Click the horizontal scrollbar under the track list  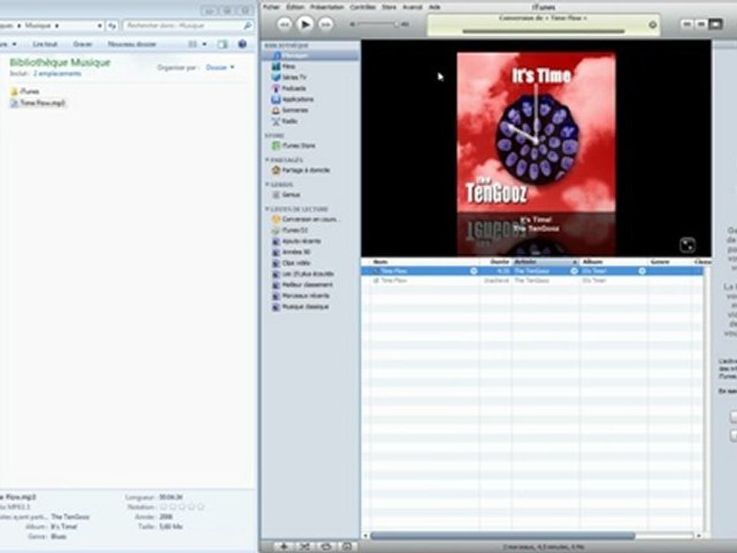(502, 535)
